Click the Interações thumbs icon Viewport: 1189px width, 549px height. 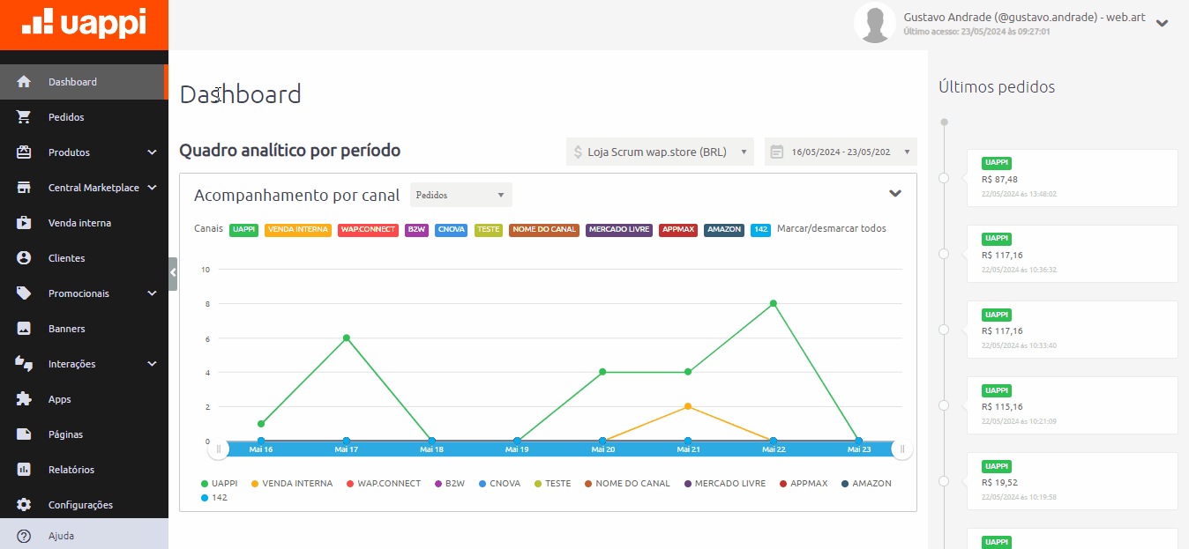(24, 364)
